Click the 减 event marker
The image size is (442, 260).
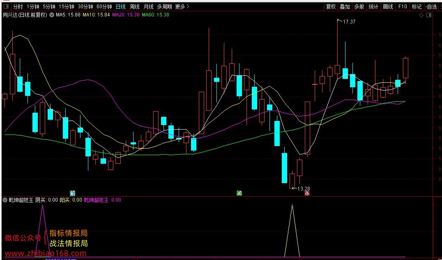pyautogui.click(x=239, y=193)
